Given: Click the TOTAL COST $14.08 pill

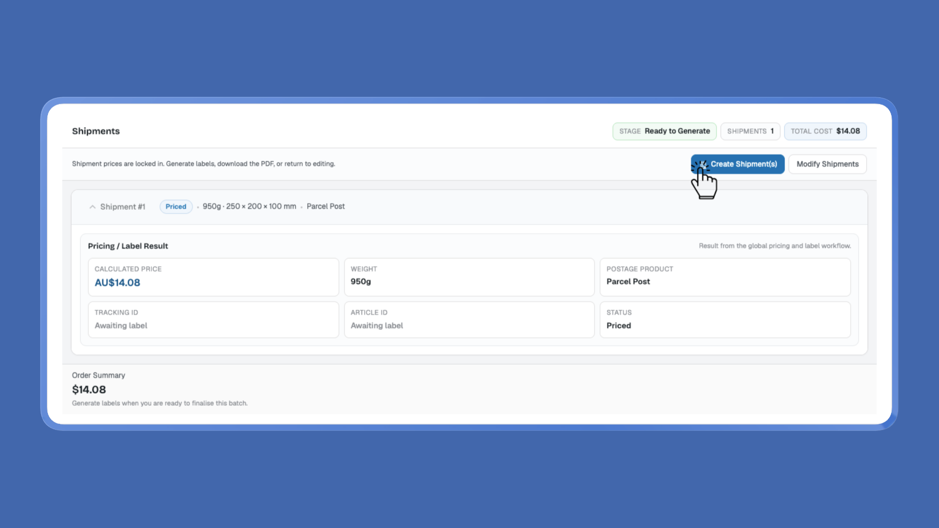Looking at the screenshot, I should pos(826,131).
